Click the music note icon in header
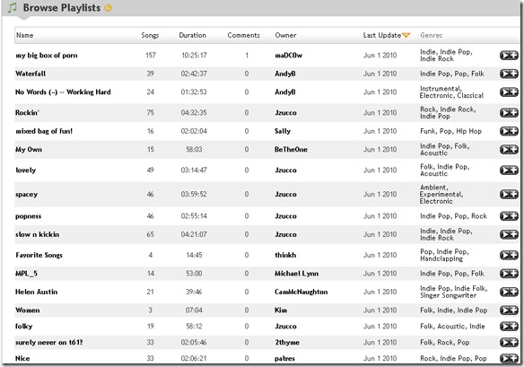Image resolution: width=524 pixels, height=367 pixels. tap(13, 7)
